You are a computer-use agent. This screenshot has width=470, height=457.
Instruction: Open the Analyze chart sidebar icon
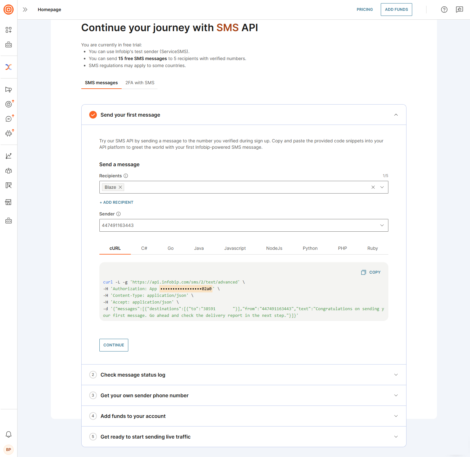click(9, 156)
